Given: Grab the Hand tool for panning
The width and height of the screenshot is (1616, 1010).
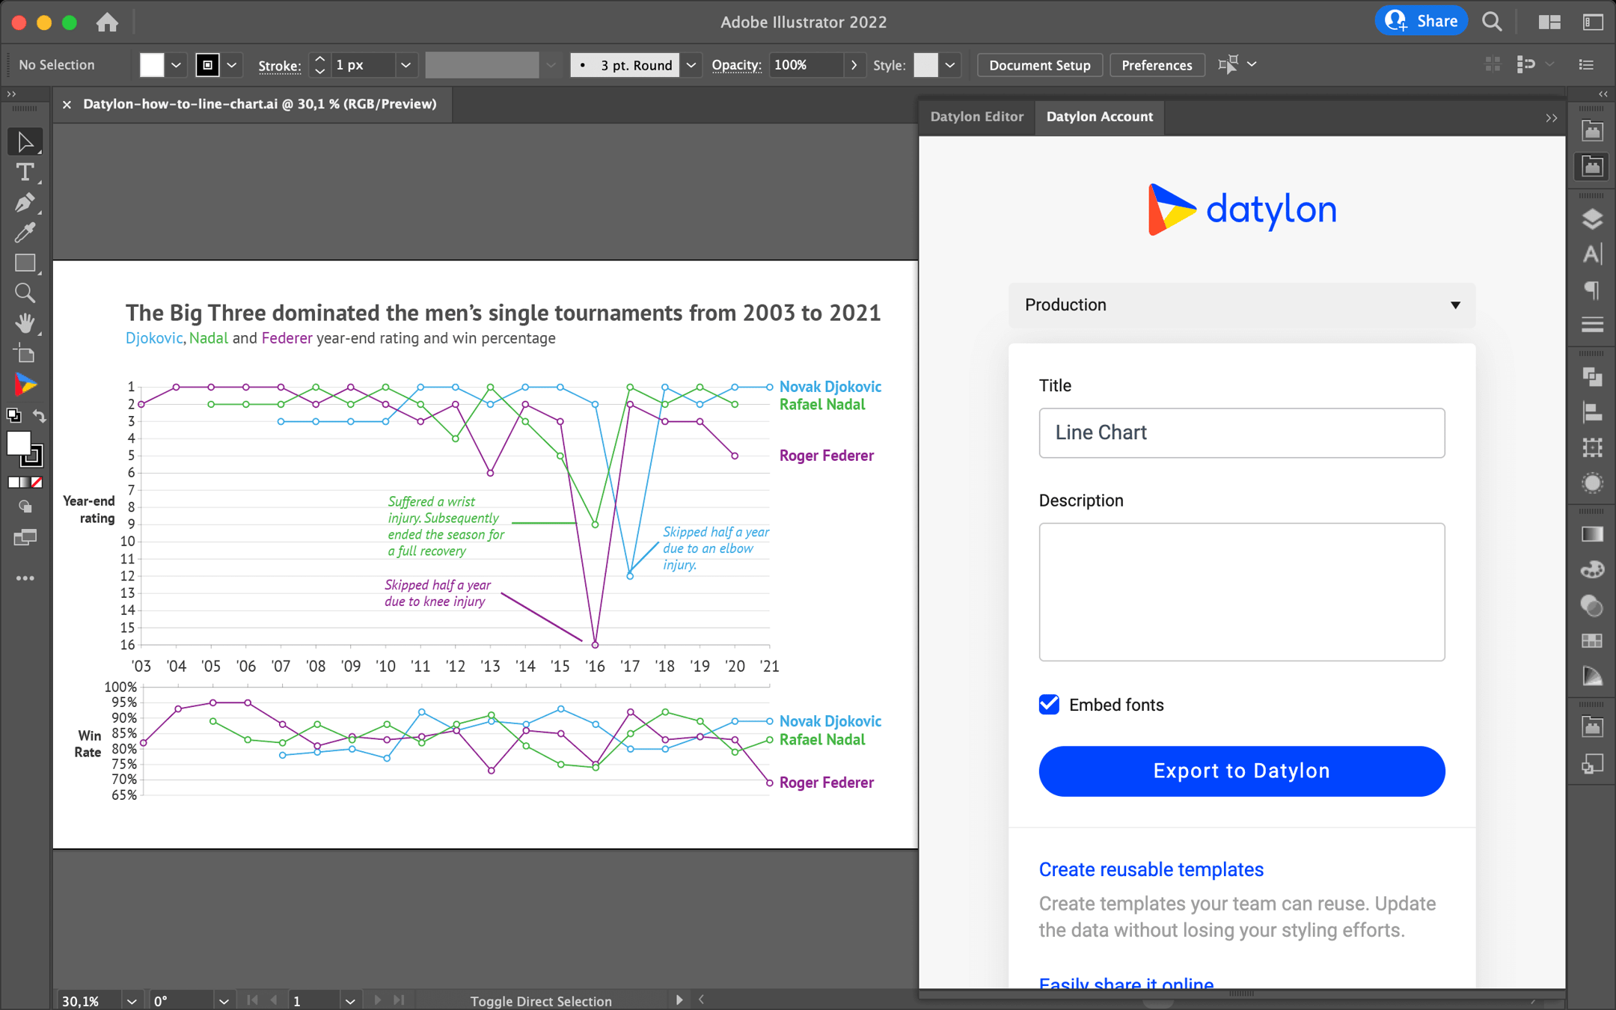Looking at the screenshot, I should (25, 322).
